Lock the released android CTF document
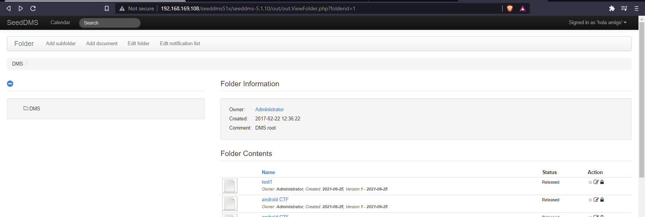This screenshot has width=645, height=217. click(602, 200)
